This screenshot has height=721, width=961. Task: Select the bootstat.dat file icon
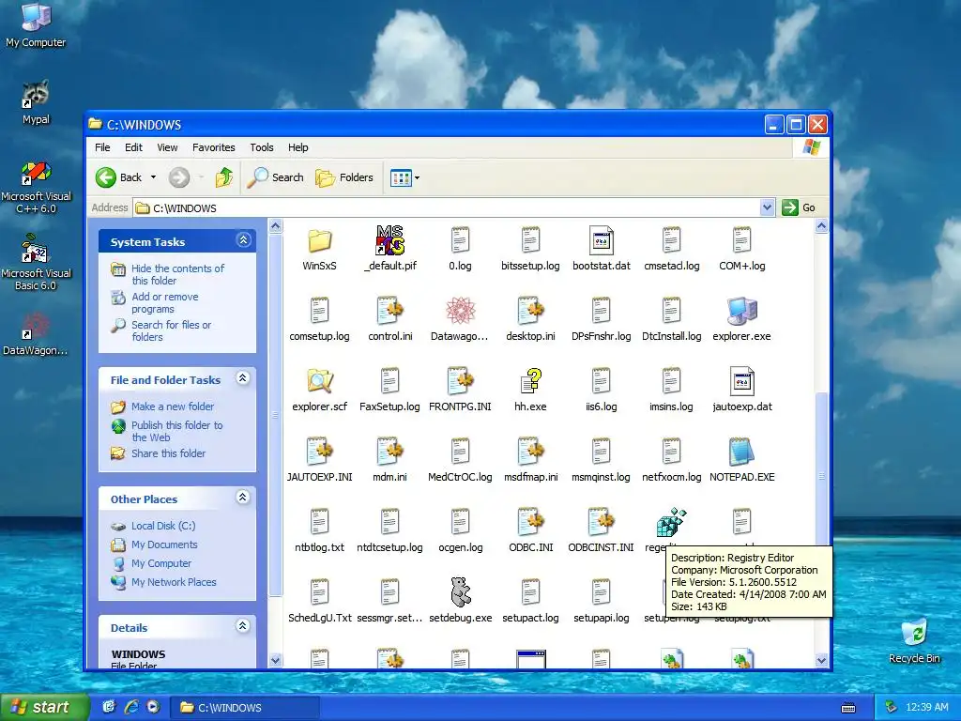(x=602, y=240)
